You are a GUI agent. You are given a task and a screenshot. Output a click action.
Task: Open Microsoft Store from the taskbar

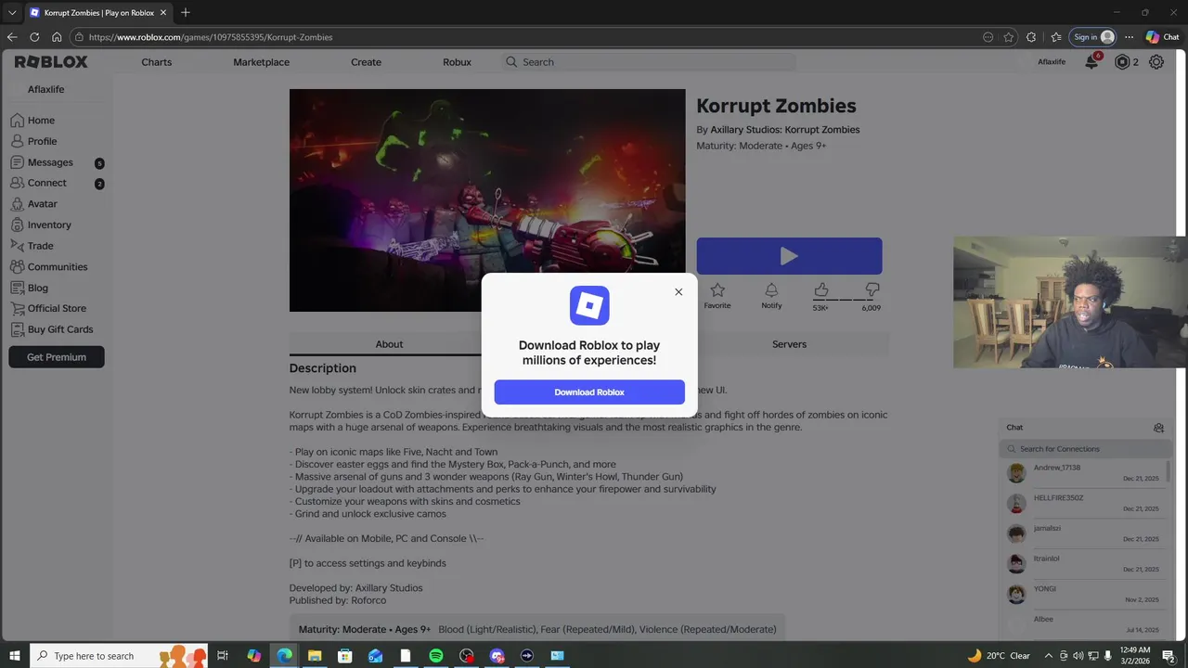pos(345,656)
